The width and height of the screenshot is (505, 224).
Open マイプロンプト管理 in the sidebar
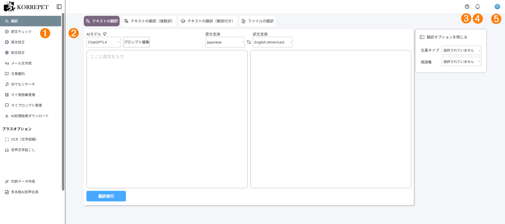[31, 105]
